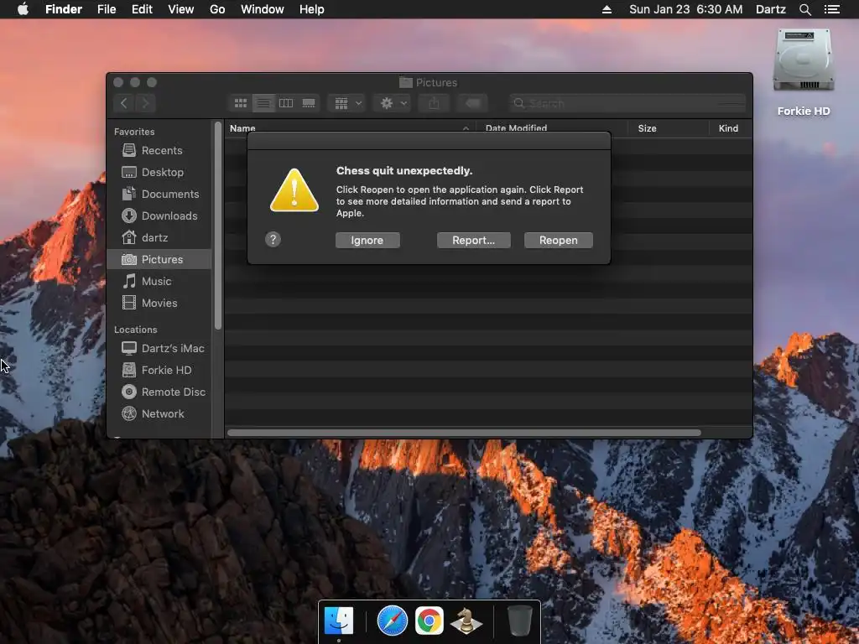Click the date and time in menu bar
859x644 pixels.
pos(686,9)
